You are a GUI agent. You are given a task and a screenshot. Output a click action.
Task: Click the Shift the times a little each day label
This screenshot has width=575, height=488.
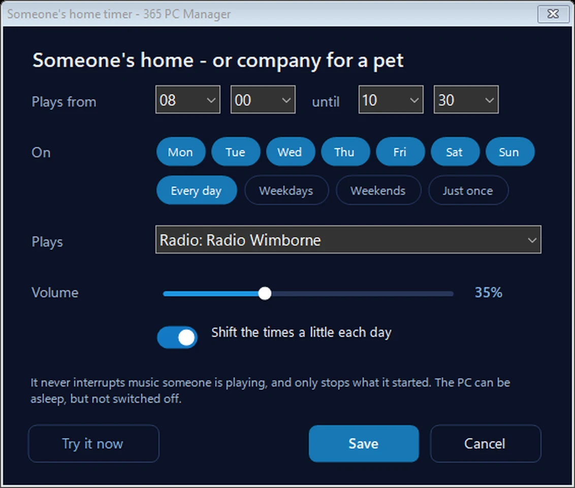click(301, 333)
